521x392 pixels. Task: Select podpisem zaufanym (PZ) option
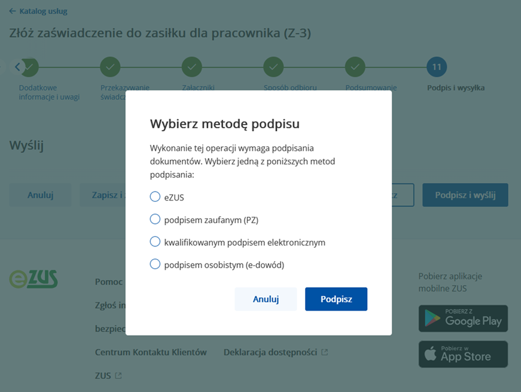coord(155,218)
